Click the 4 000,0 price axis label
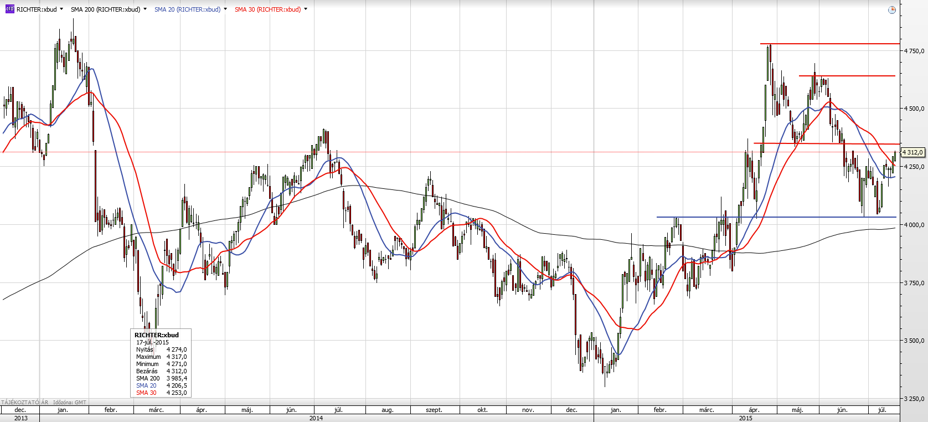This screenshot has width=928, height=422. pos(914,225)
